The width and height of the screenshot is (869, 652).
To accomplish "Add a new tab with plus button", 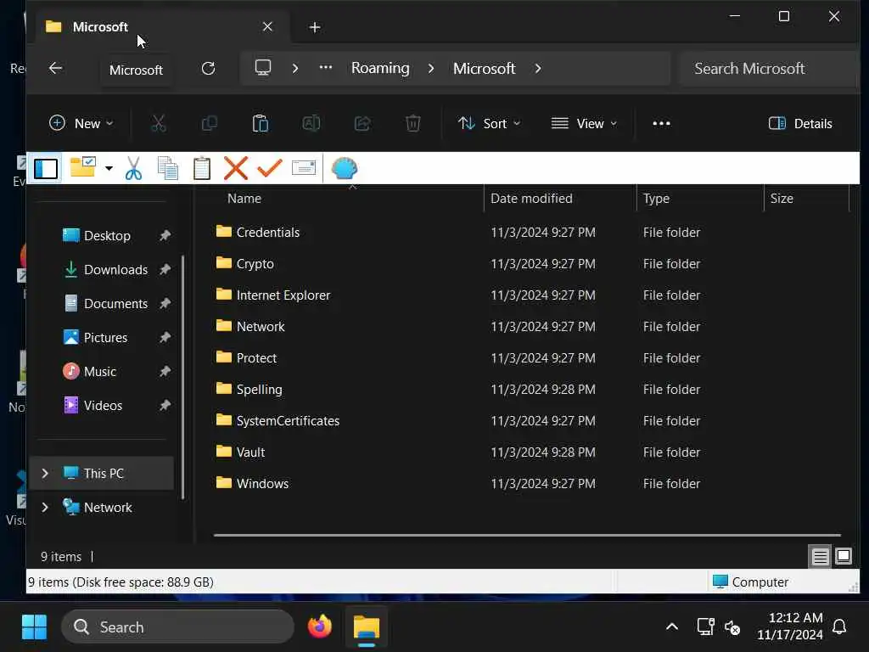I will pyautogui.click(x=315, y=27).
